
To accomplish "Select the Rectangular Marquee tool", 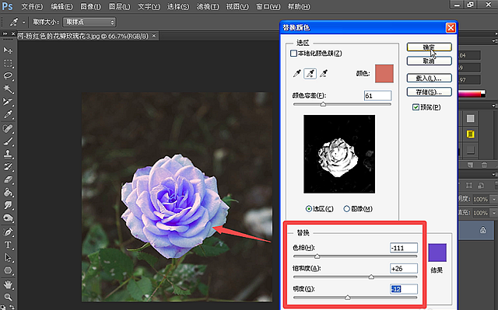I will 8,63.
